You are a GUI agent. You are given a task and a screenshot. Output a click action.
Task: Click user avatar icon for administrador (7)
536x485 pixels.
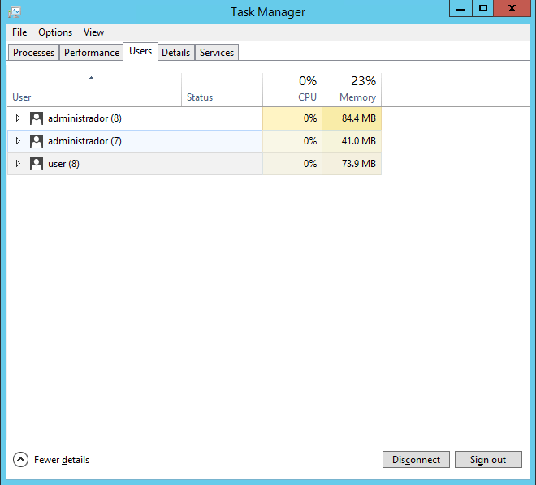click(x=37, y=141)
